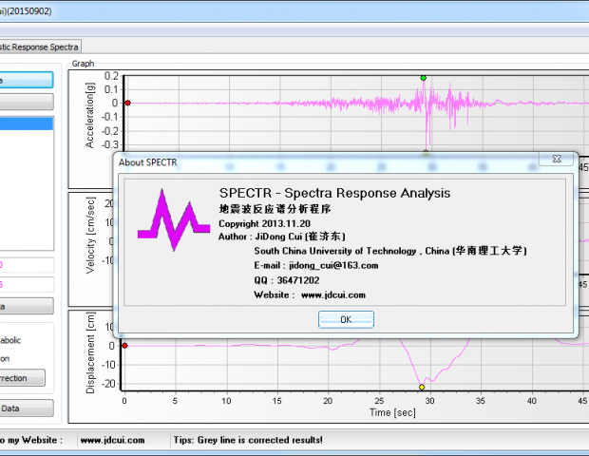Viewport: 589px width, 456px height.
Task: Switch to the Elastic Response Spectra tab
Action: (41, 46)
